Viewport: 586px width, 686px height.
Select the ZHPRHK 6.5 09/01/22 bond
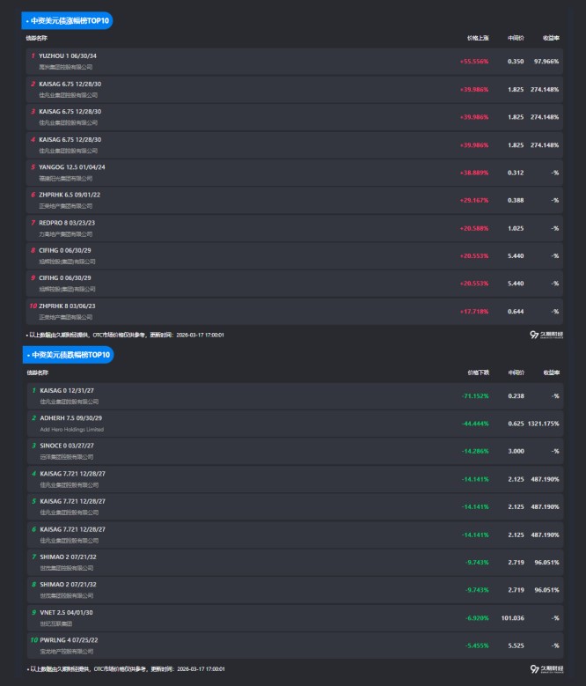[x=70, y=195]
